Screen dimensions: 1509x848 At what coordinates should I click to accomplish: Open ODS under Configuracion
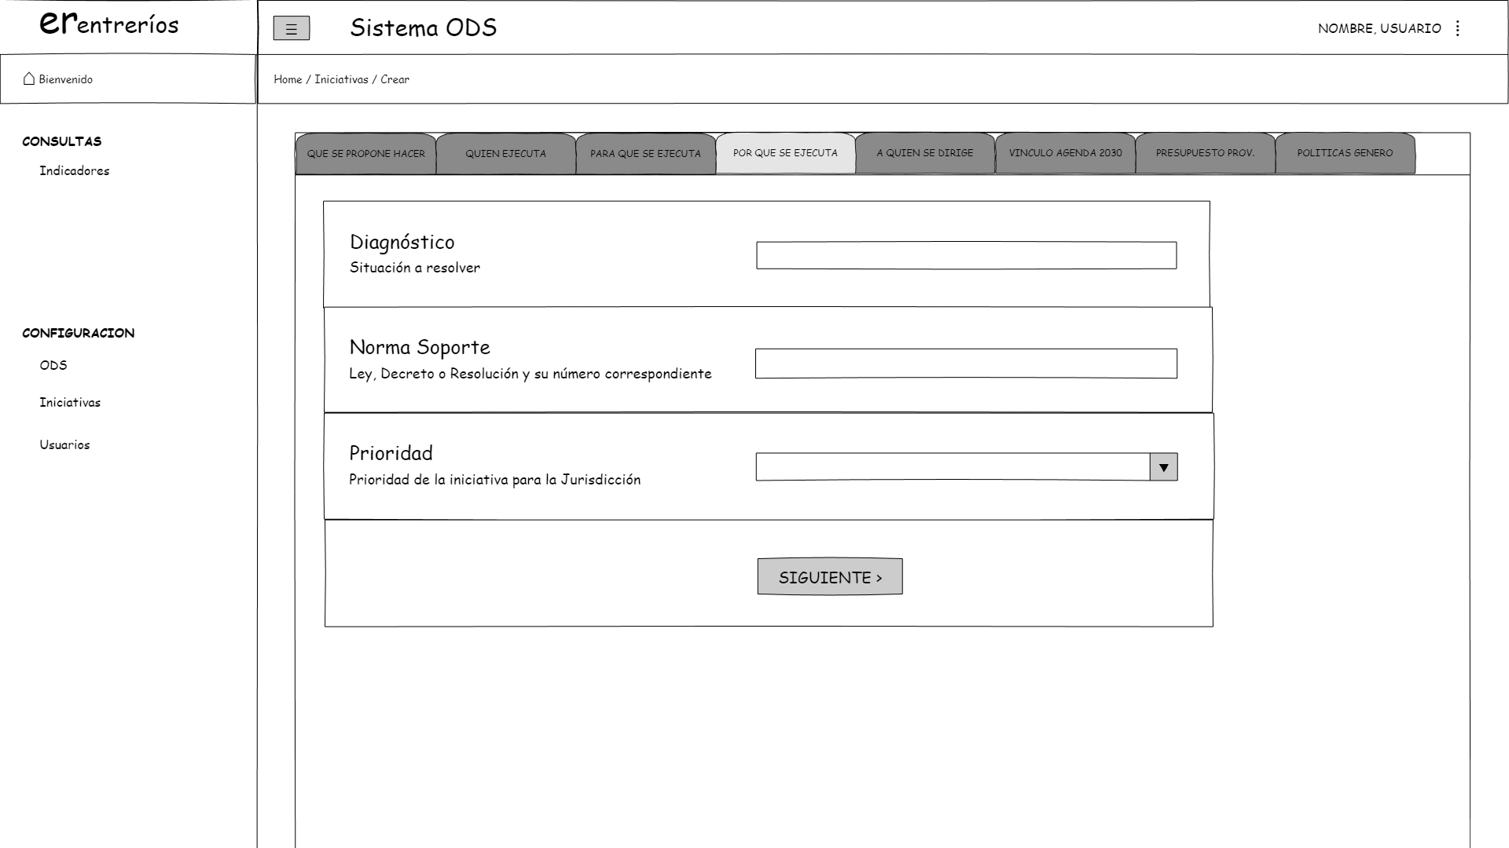(53, 365)
